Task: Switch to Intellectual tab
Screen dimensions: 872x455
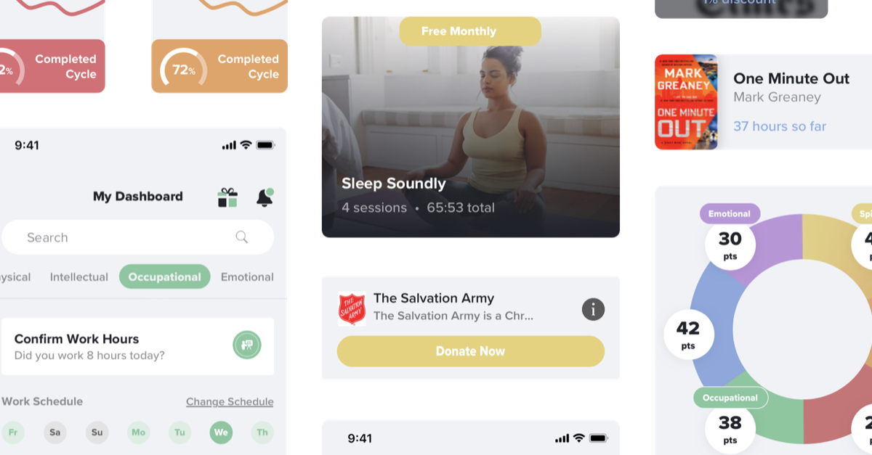Action: pos(79,276)
